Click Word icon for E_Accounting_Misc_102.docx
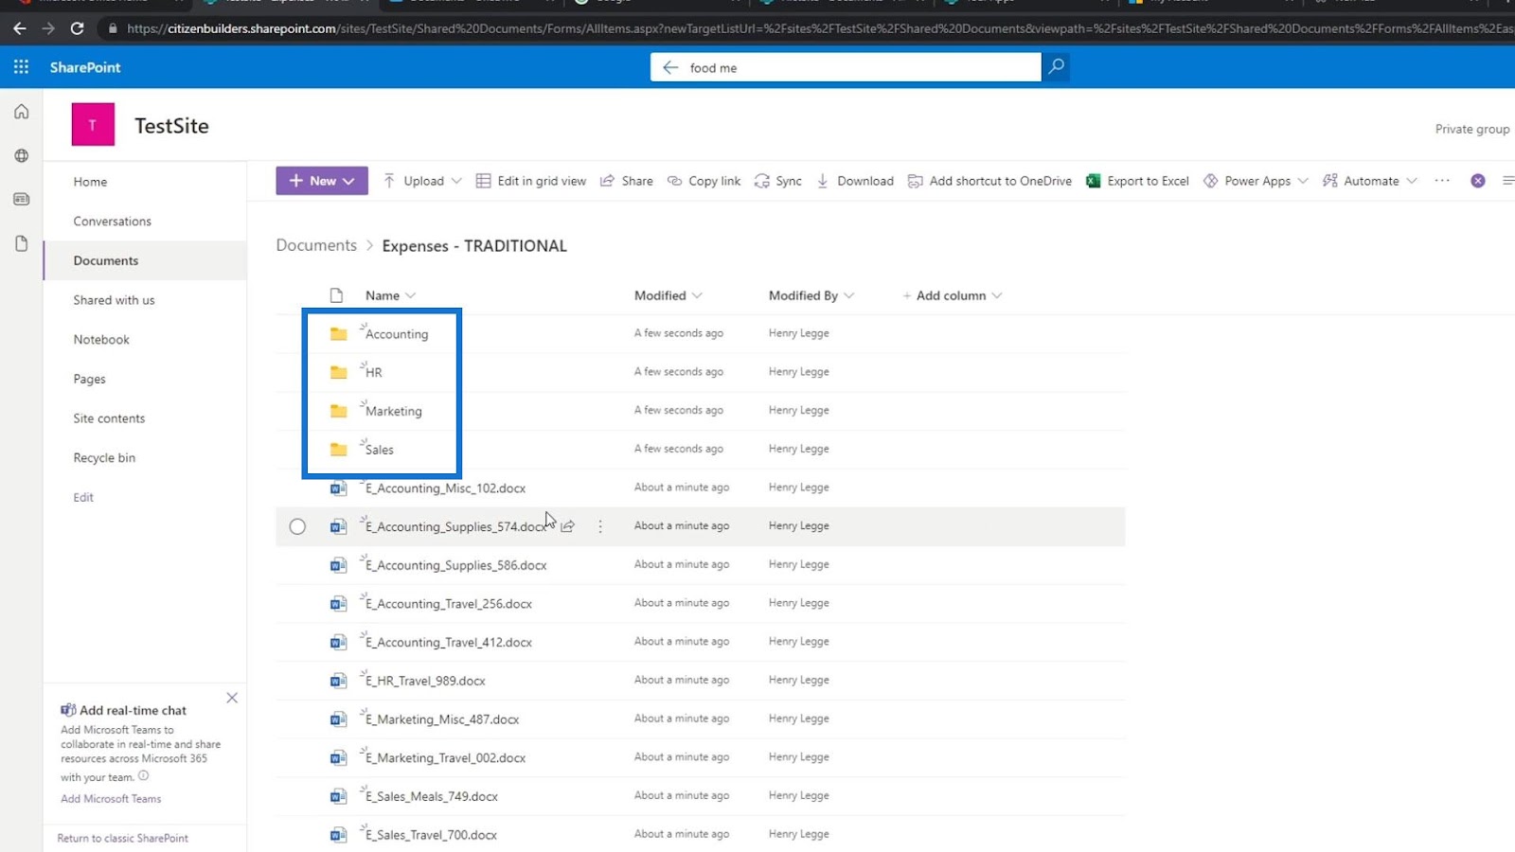The image size is (1515, 852). (338, 488)
